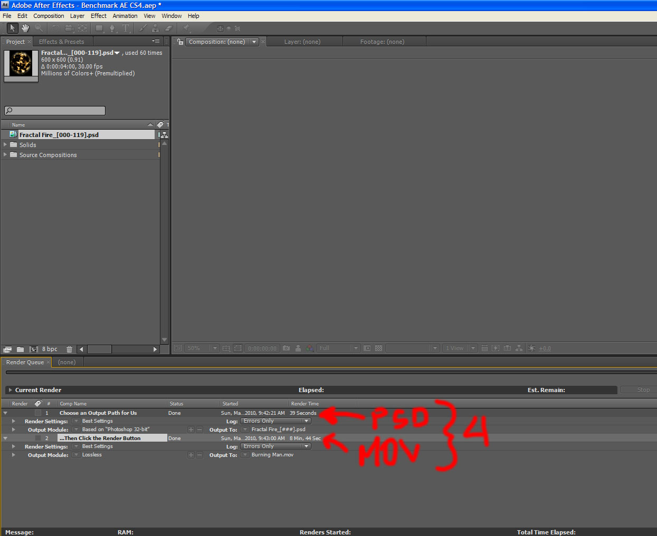Select the Rectangle shape tool

point(99,28)
